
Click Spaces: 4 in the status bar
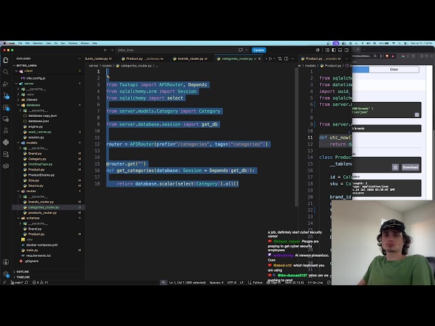tap(216, 283)
